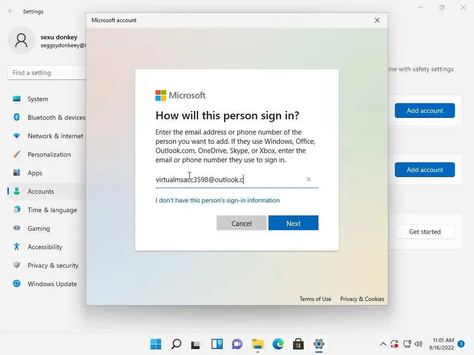Click the sync status tray icon

coord(394,344)
